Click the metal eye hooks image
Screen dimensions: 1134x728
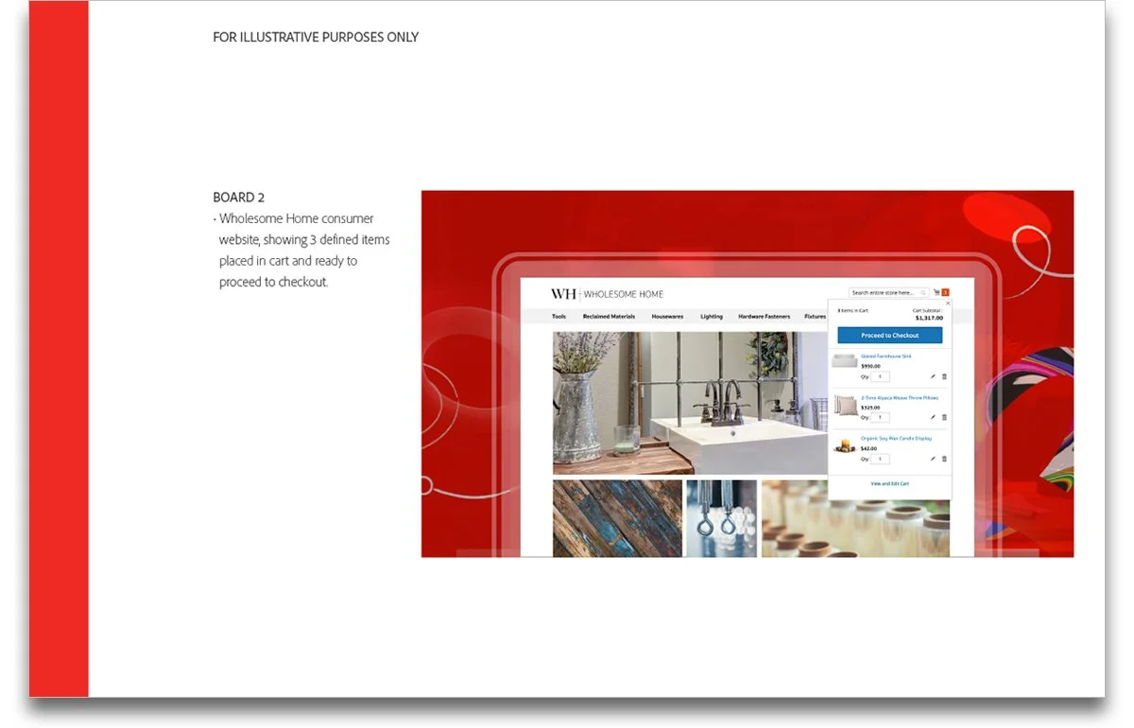[721, 518]
